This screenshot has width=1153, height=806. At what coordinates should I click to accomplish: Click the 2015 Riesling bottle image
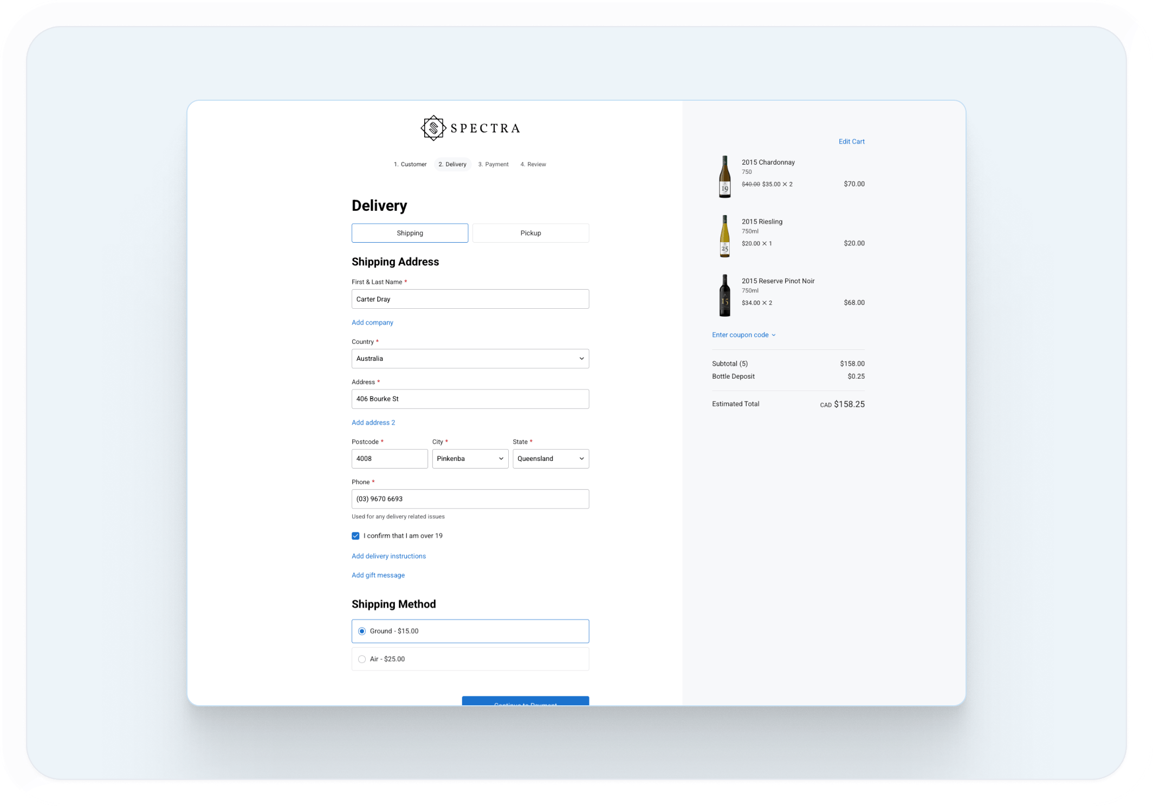coord(724,236)
